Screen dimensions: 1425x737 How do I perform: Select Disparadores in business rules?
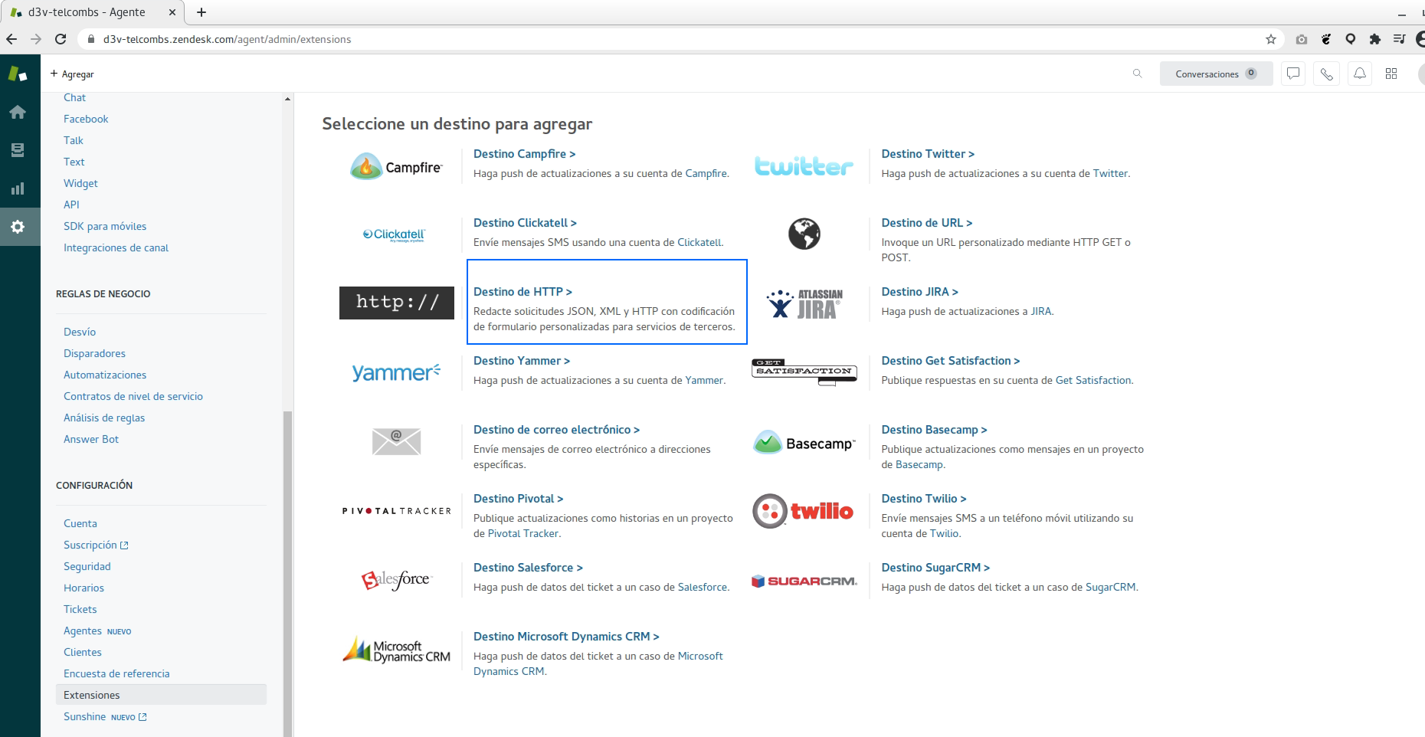click(94, 353)
